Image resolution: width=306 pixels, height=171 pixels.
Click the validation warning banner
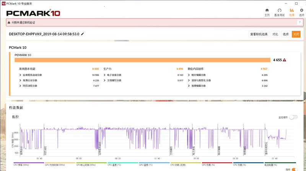pyautogui.click(x=155, y=23)
